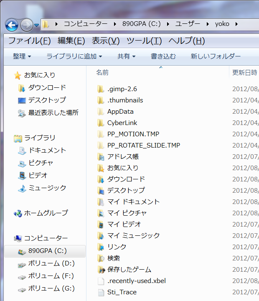Select the ミュージック library icon
259x301 pixels.
(22, 188)
